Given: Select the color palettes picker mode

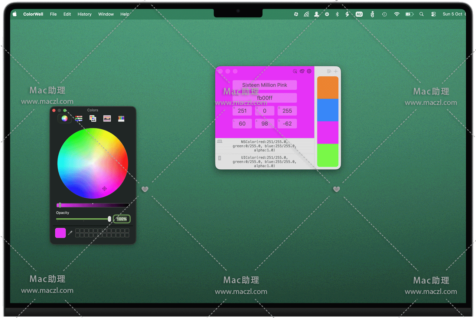Looking at the screenshot, I should tap(93, 119).
